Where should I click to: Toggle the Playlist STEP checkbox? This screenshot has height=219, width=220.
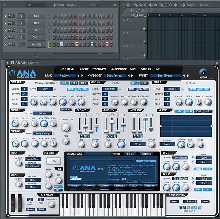point(136,15)
